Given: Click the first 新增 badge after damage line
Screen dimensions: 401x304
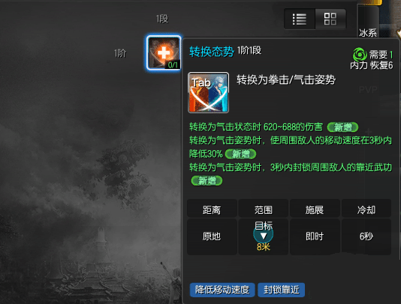Looking at the screenshot, I should (342, 127).
